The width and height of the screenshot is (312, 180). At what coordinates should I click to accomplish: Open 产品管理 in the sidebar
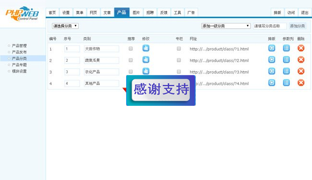point(19,45)
